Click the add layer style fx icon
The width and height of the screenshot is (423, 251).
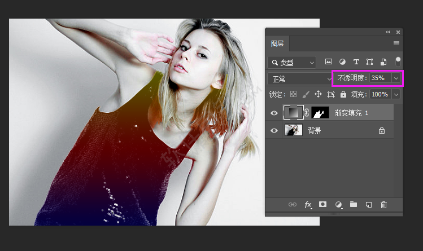point(308,205)
